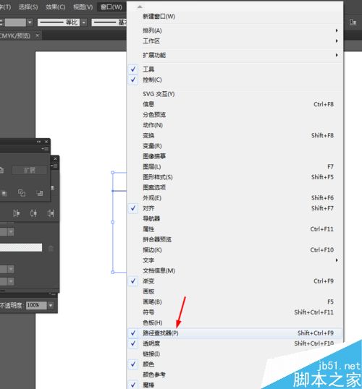
Task: Open the 导航器 panel
Action: [x=235, y=218]
